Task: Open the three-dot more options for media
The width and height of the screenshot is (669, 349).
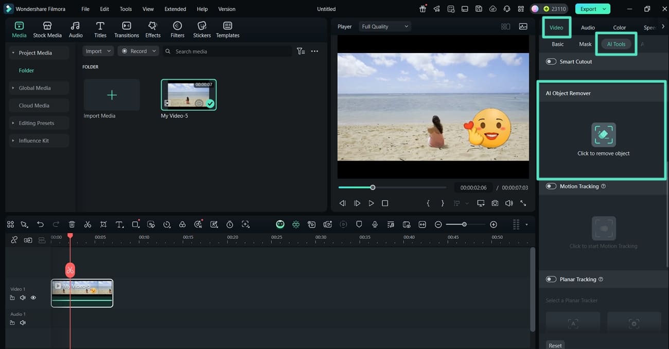Action: [x=314, y=51]
